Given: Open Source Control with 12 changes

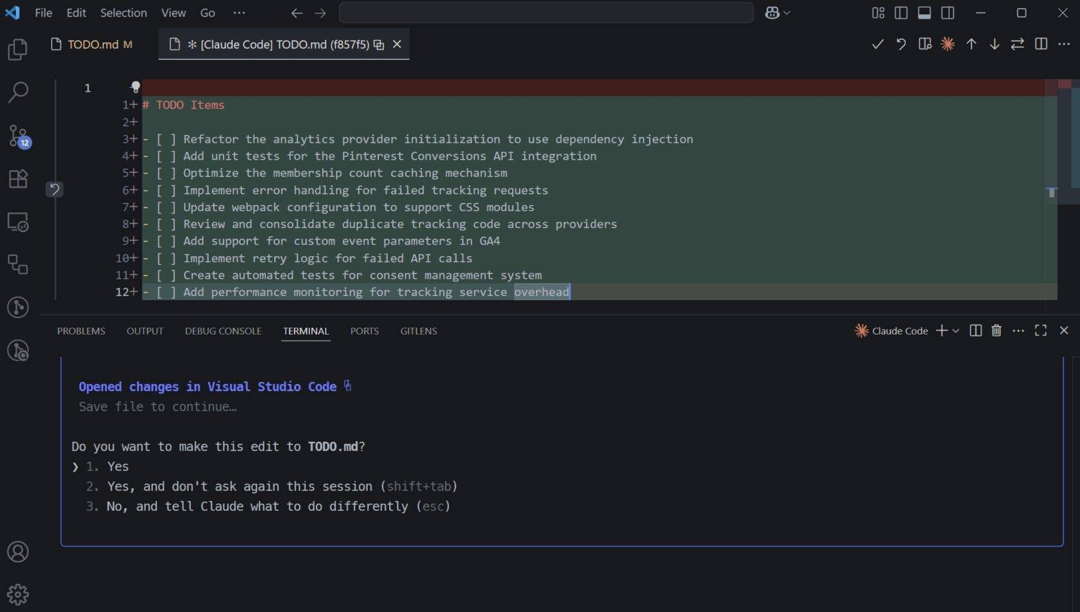Looking at the screenshot, I should [x=18, y=136].
